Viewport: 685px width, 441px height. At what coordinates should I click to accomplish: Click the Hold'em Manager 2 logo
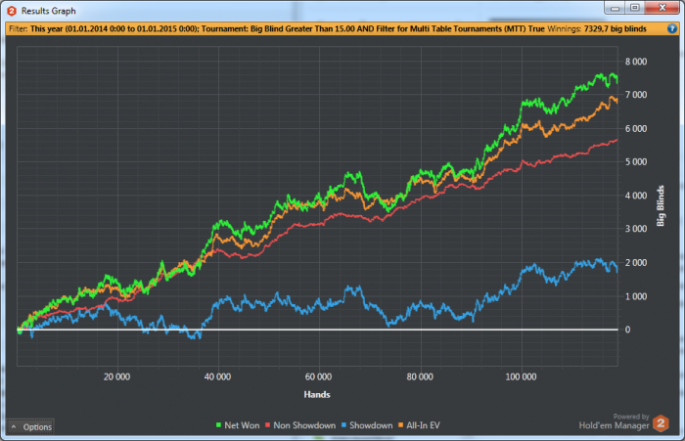661,423
